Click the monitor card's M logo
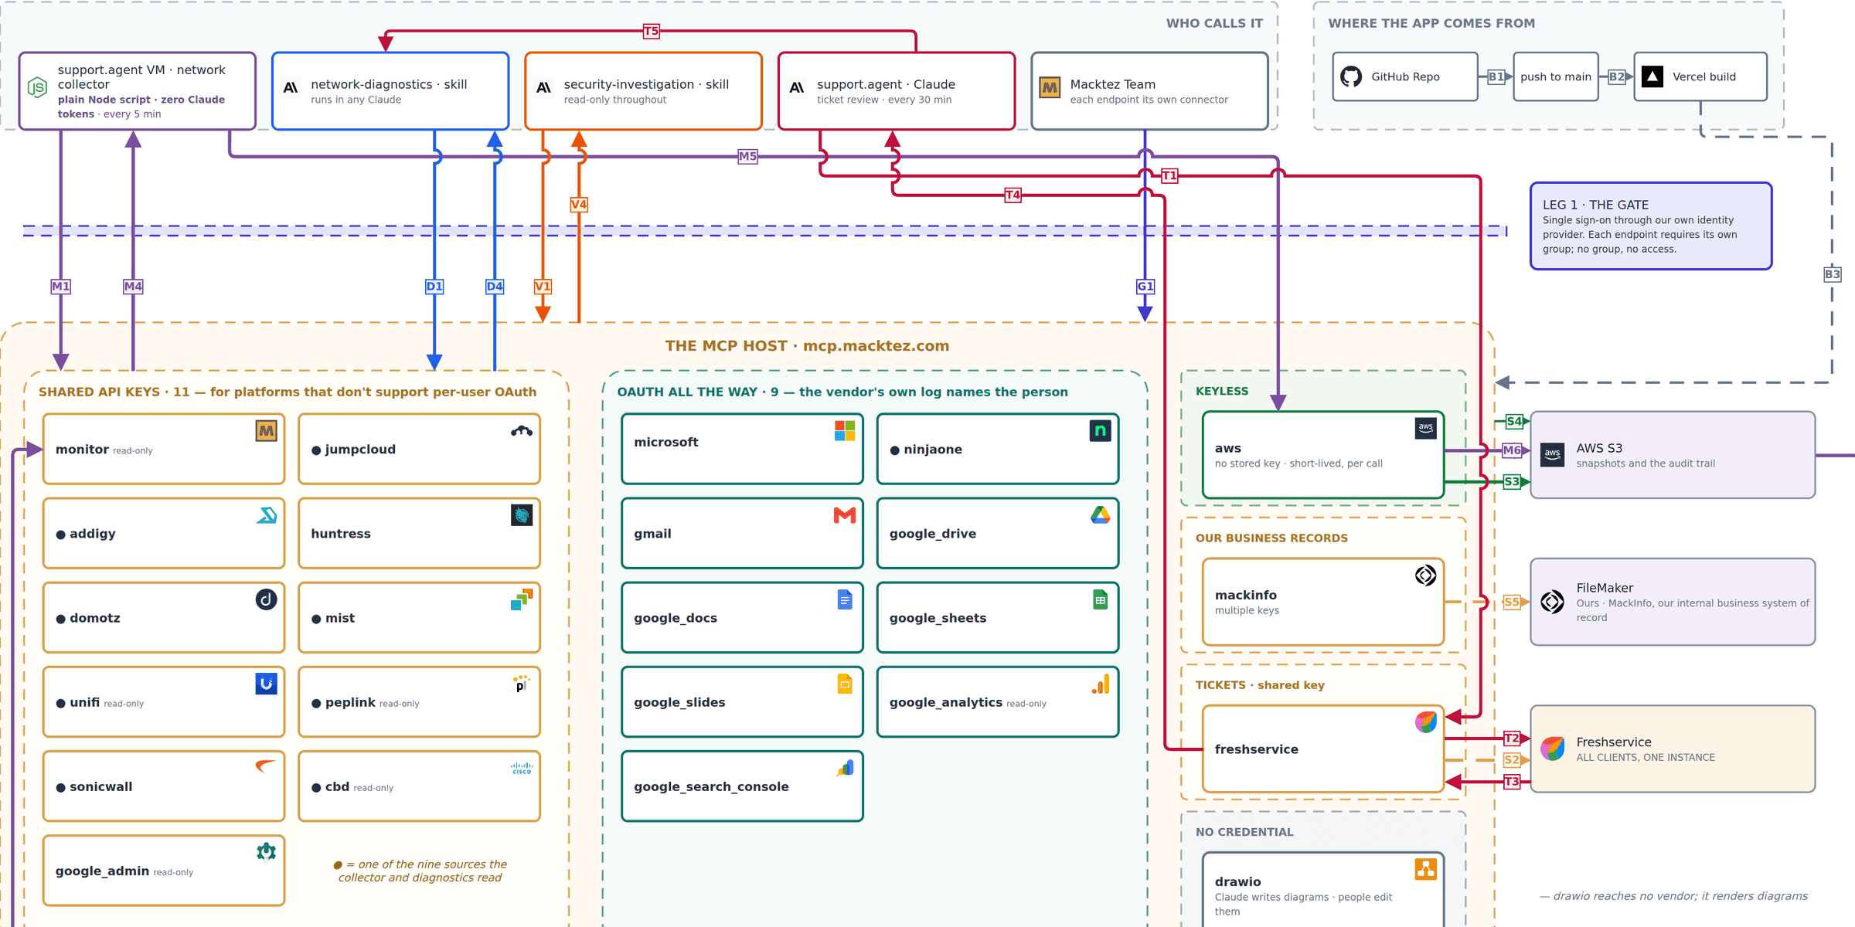This screenshot has height=927, width=1855. (x=266, y=430)
